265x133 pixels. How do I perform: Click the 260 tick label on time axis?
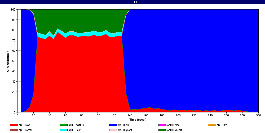[x=226, y=115]
